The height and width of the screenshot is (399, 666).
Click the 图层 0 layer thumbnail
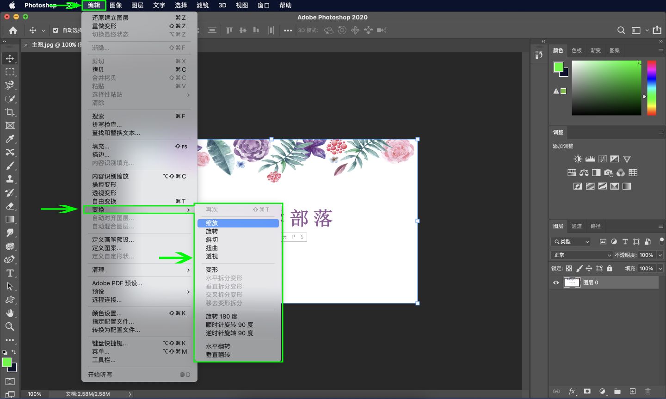[572, 282]
